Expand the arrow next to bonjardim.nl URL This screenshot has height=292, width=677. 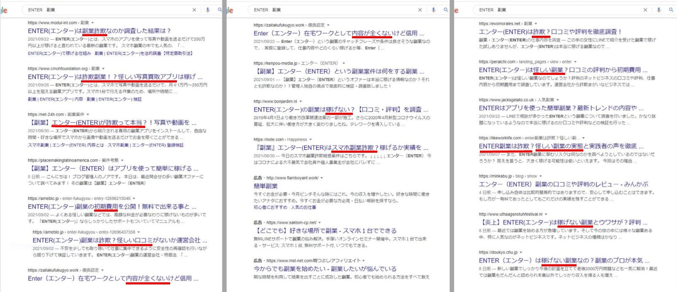coord(300,101)
